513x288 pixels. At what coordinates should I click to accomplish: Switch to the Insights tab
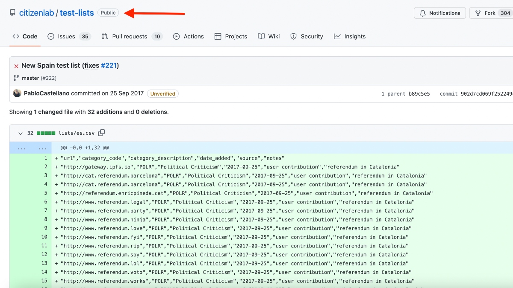(x=350, y=36)
